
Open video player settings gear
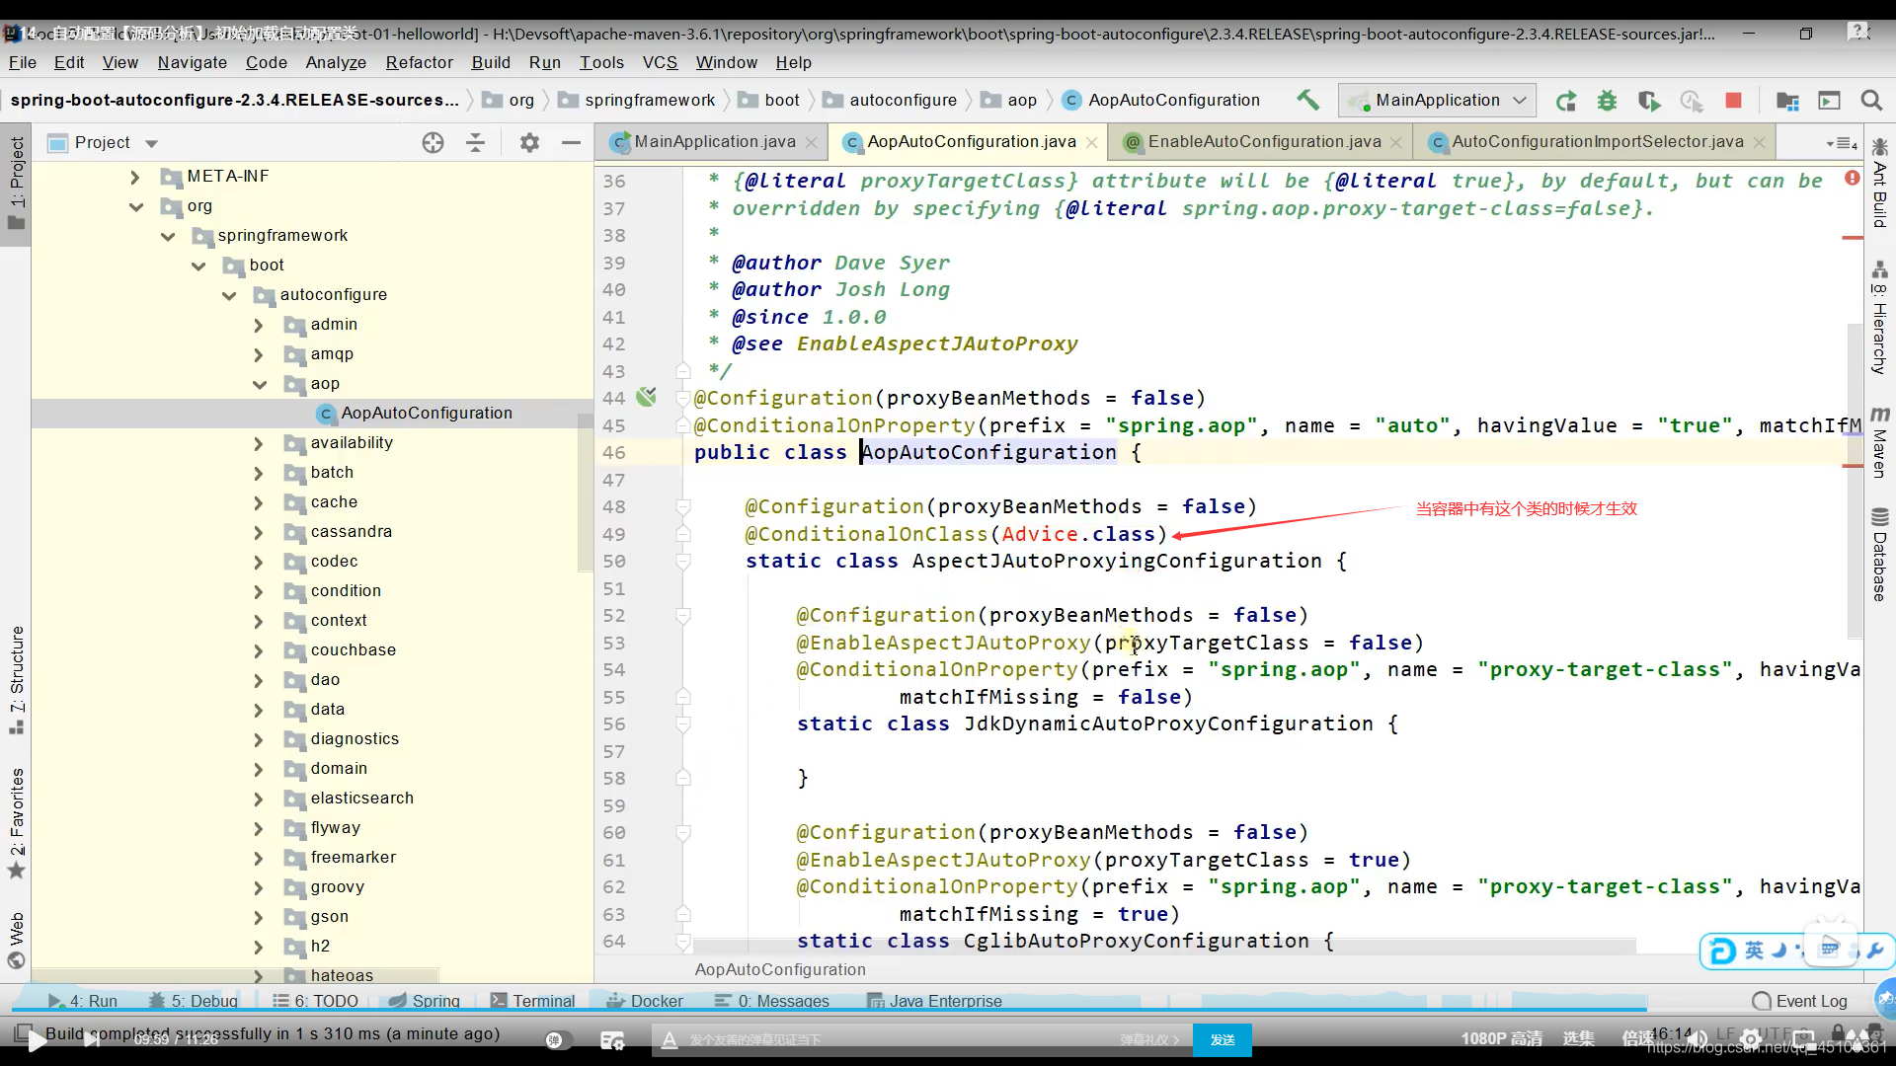click(1751, 1038)
